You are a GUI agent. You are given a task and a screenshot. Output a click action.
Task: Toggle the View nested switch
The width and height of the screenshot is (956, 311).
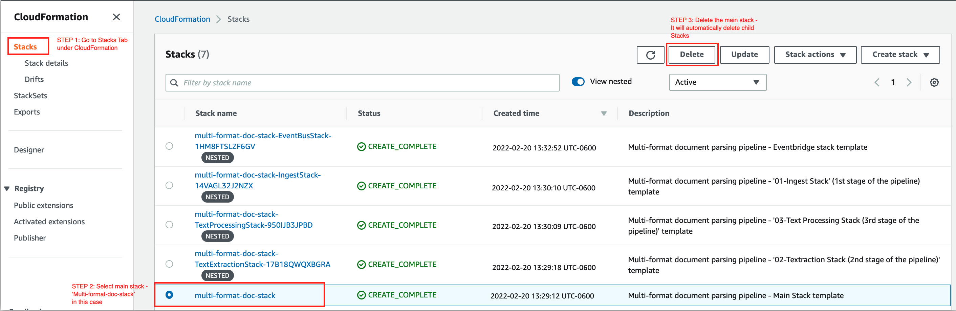point(578,82)
